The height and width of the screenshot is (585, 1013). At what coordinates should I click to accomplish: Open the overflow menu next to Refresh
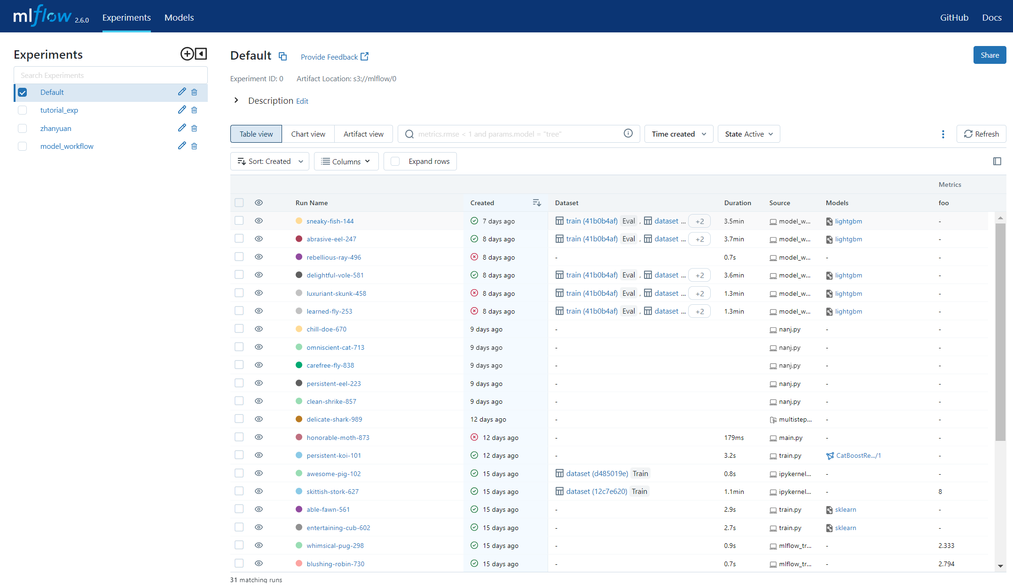click(943, 134)
